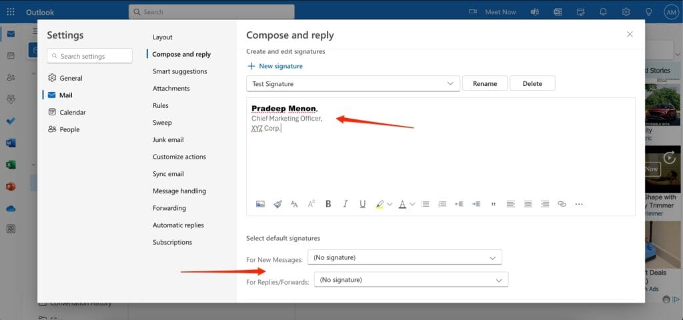
Task: Insert picture inline in signature
Action: (260, 204)
